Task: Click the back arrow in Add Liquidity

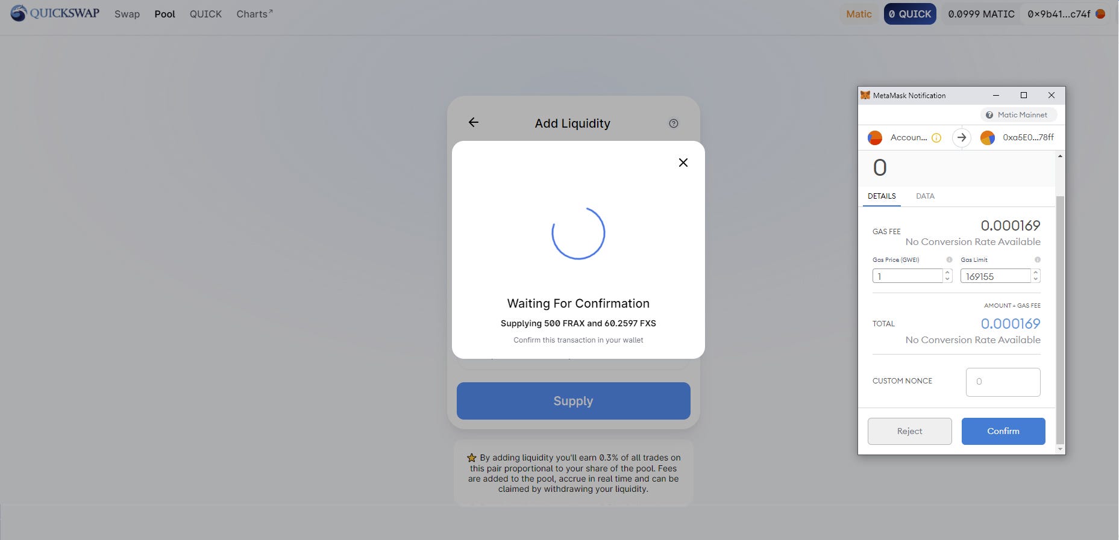Action: tap(474, 122)
